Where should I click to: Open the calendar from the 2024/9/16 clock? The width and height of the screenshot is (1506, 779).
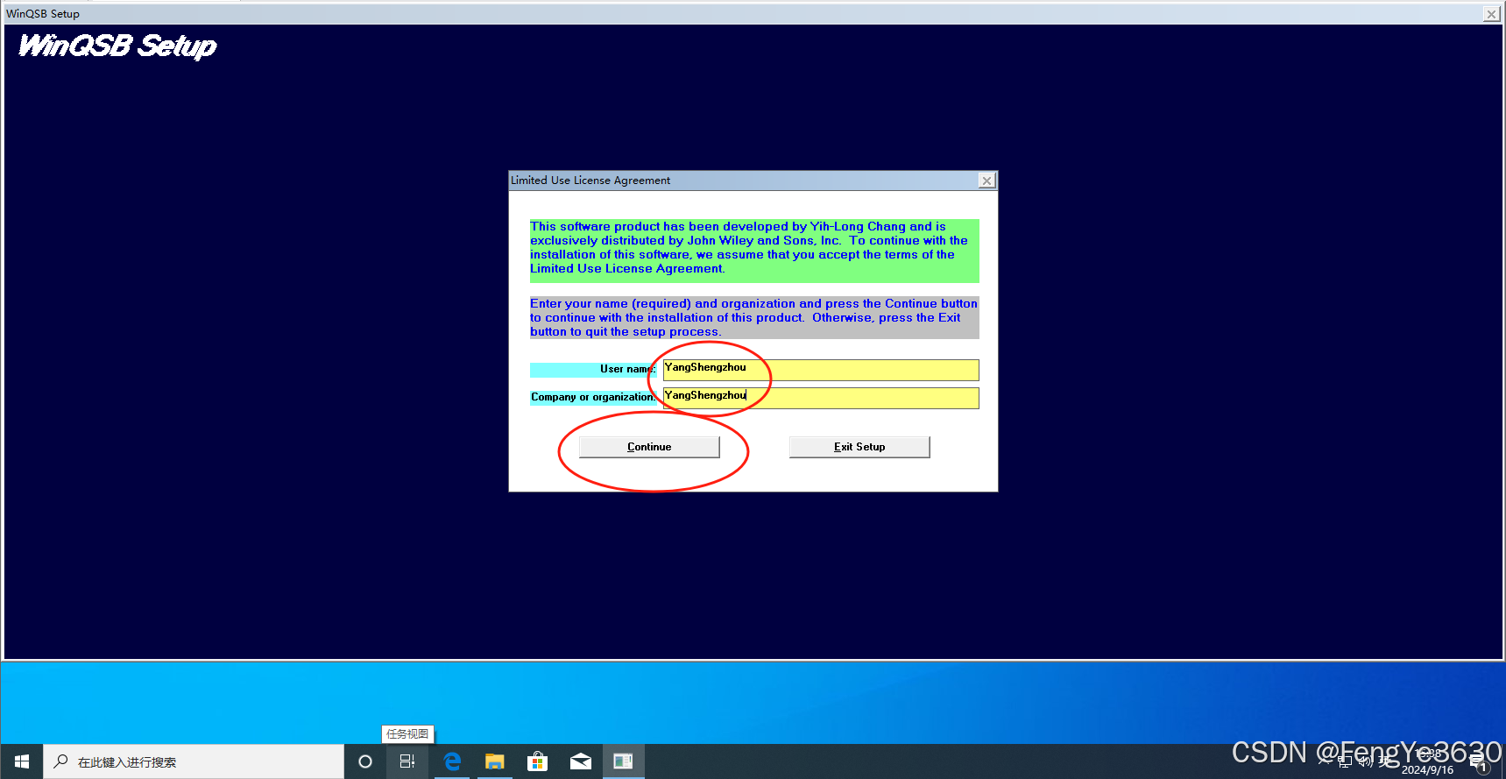[x=1428, y=761]
